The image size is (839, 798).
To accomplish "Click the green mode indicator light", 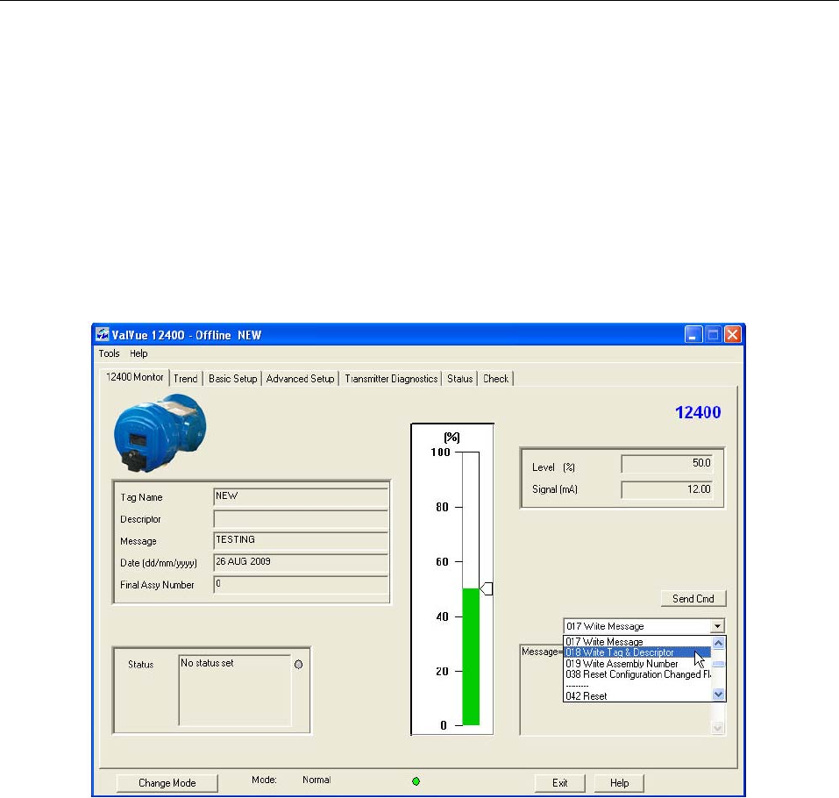I will pos(416,781).
